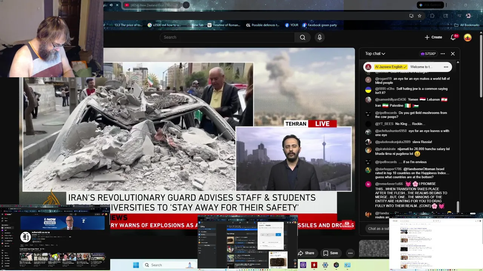Open the 'Timeline of Roman...' Wikipedia bookmark
Viewport: 483px width, 271px height.
click(x=224, y=25)
